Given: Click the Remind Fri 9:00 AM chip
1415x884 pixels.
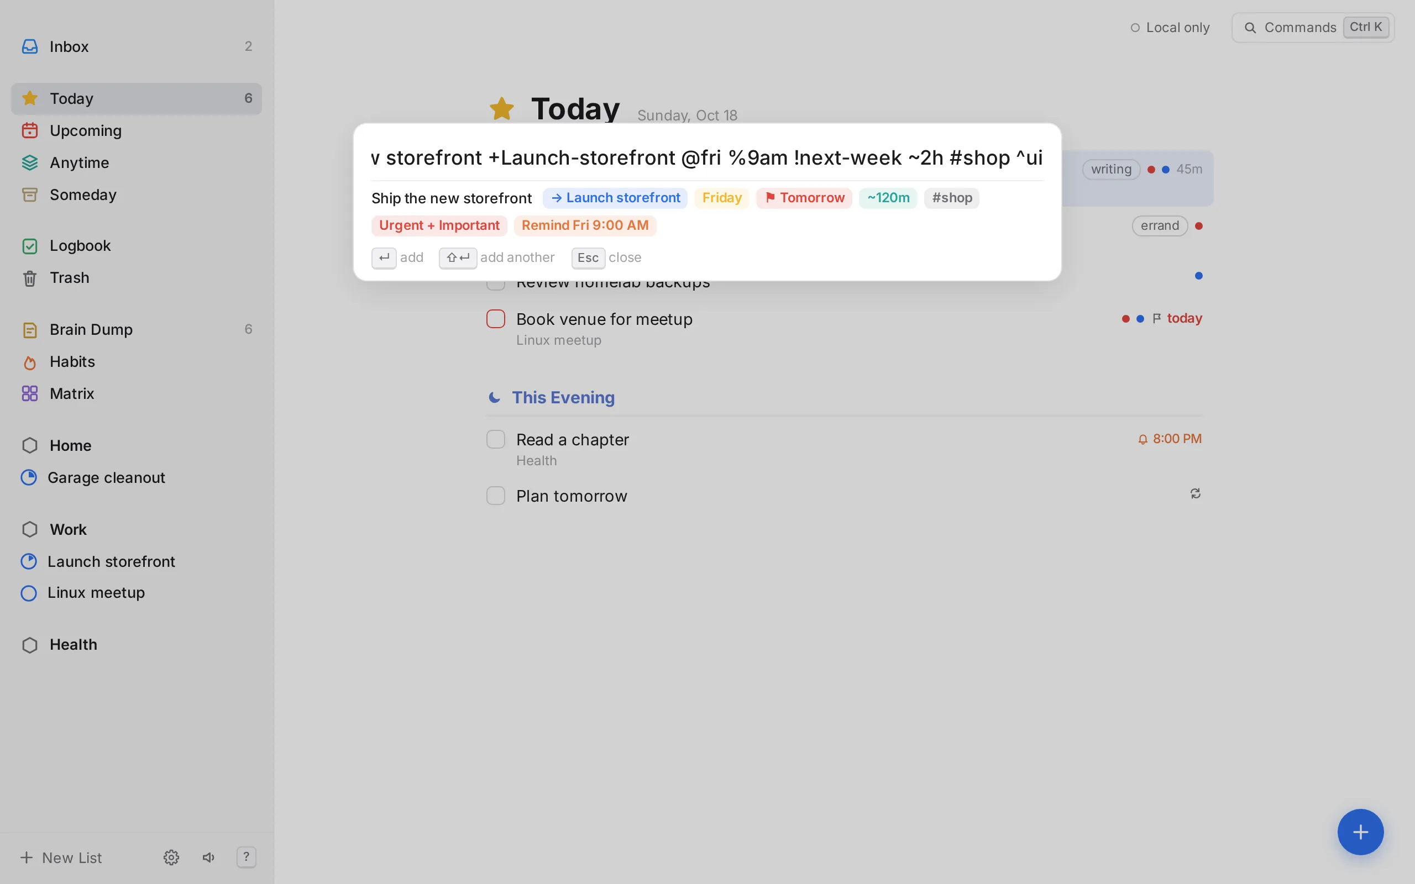Looking at the screenshot, I should (585, 225).
